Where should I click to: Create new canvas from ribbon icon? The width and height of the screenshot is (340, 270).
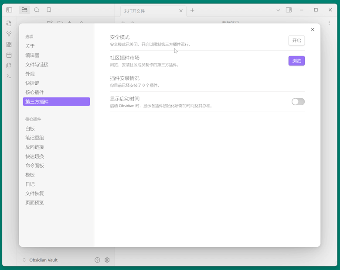[9, 45]
